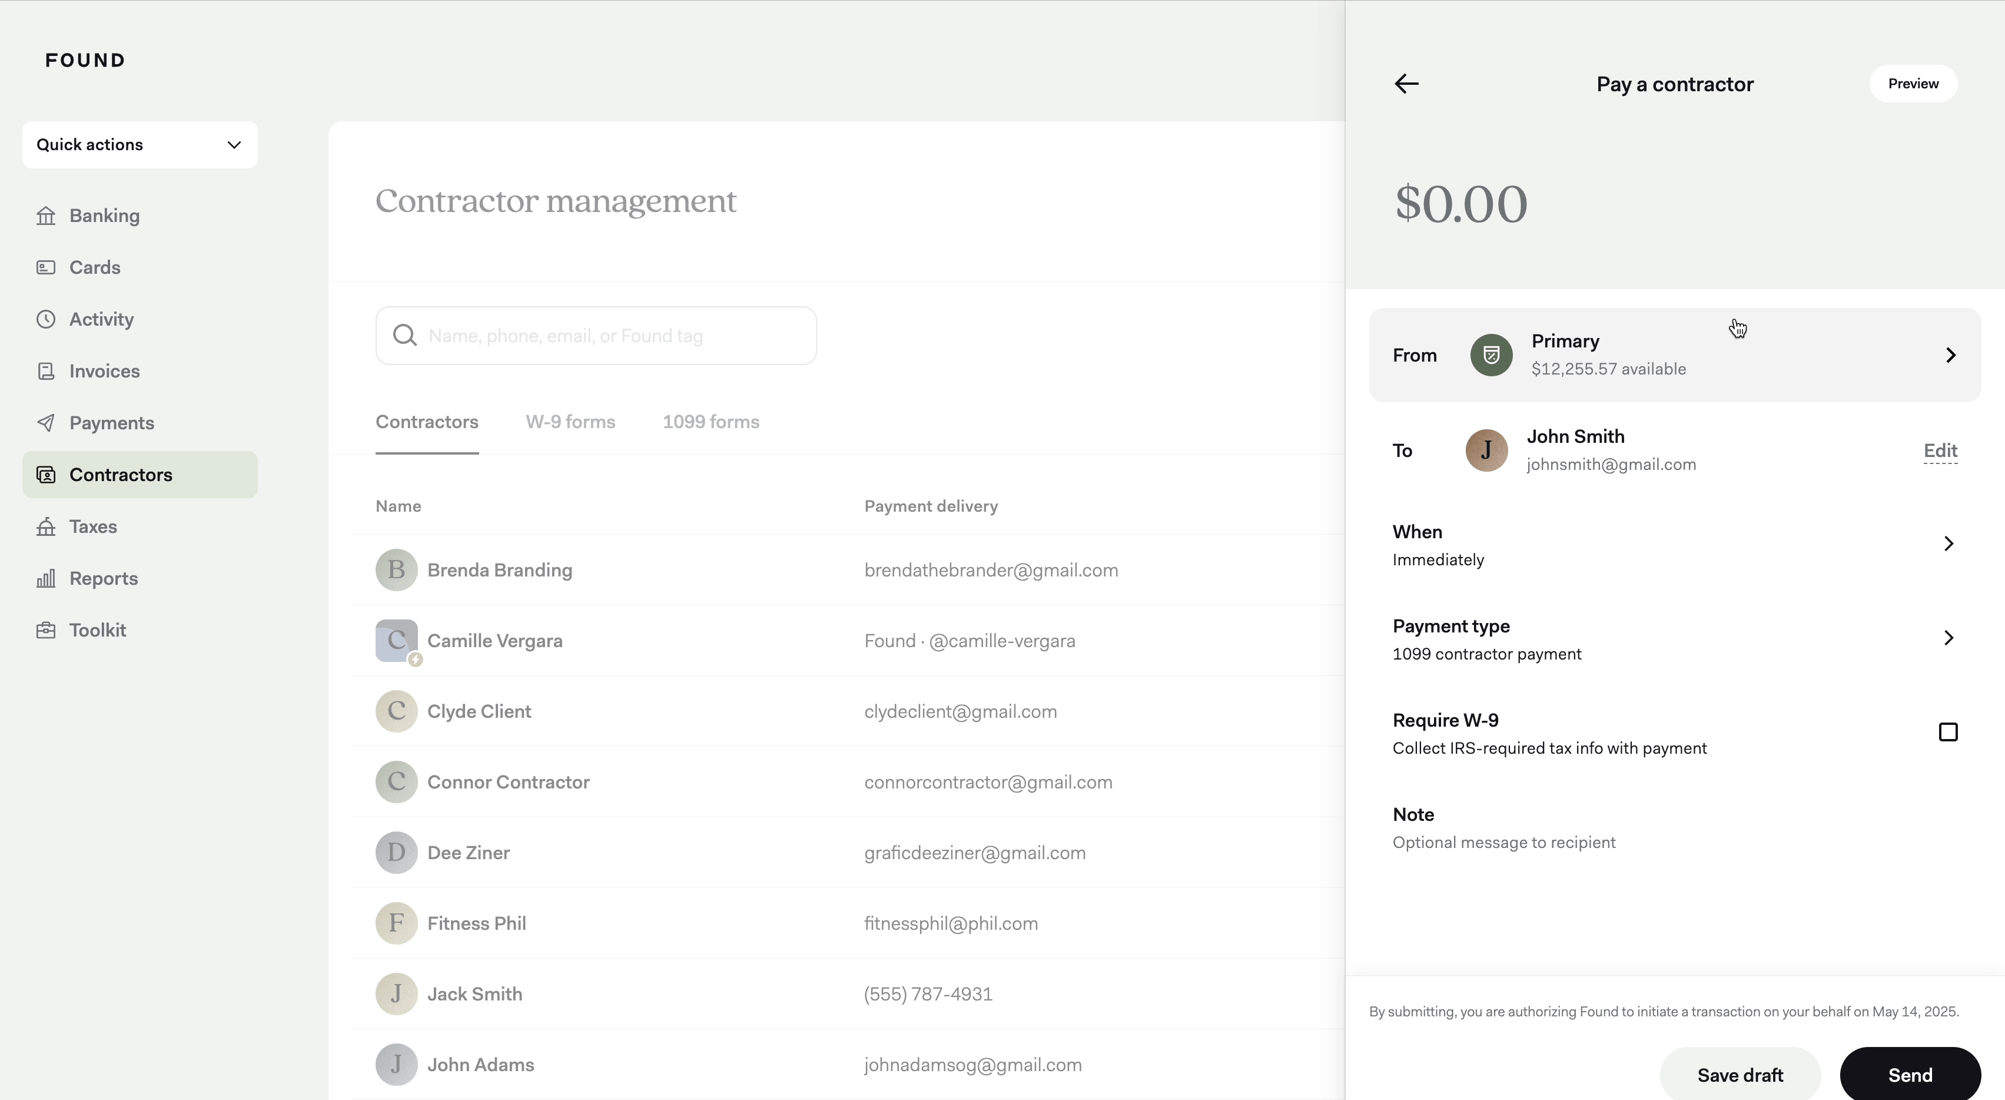Switch to the Contractors tab
The height and width of the screenshot is (1100, 2005).
click(427, 422)
